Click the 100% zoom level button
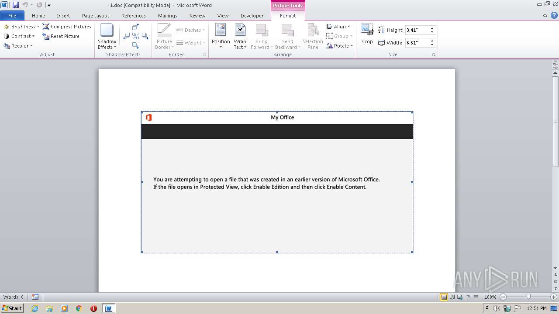The image size is (559, 314). pyautogui.click(x=490, y=297)
